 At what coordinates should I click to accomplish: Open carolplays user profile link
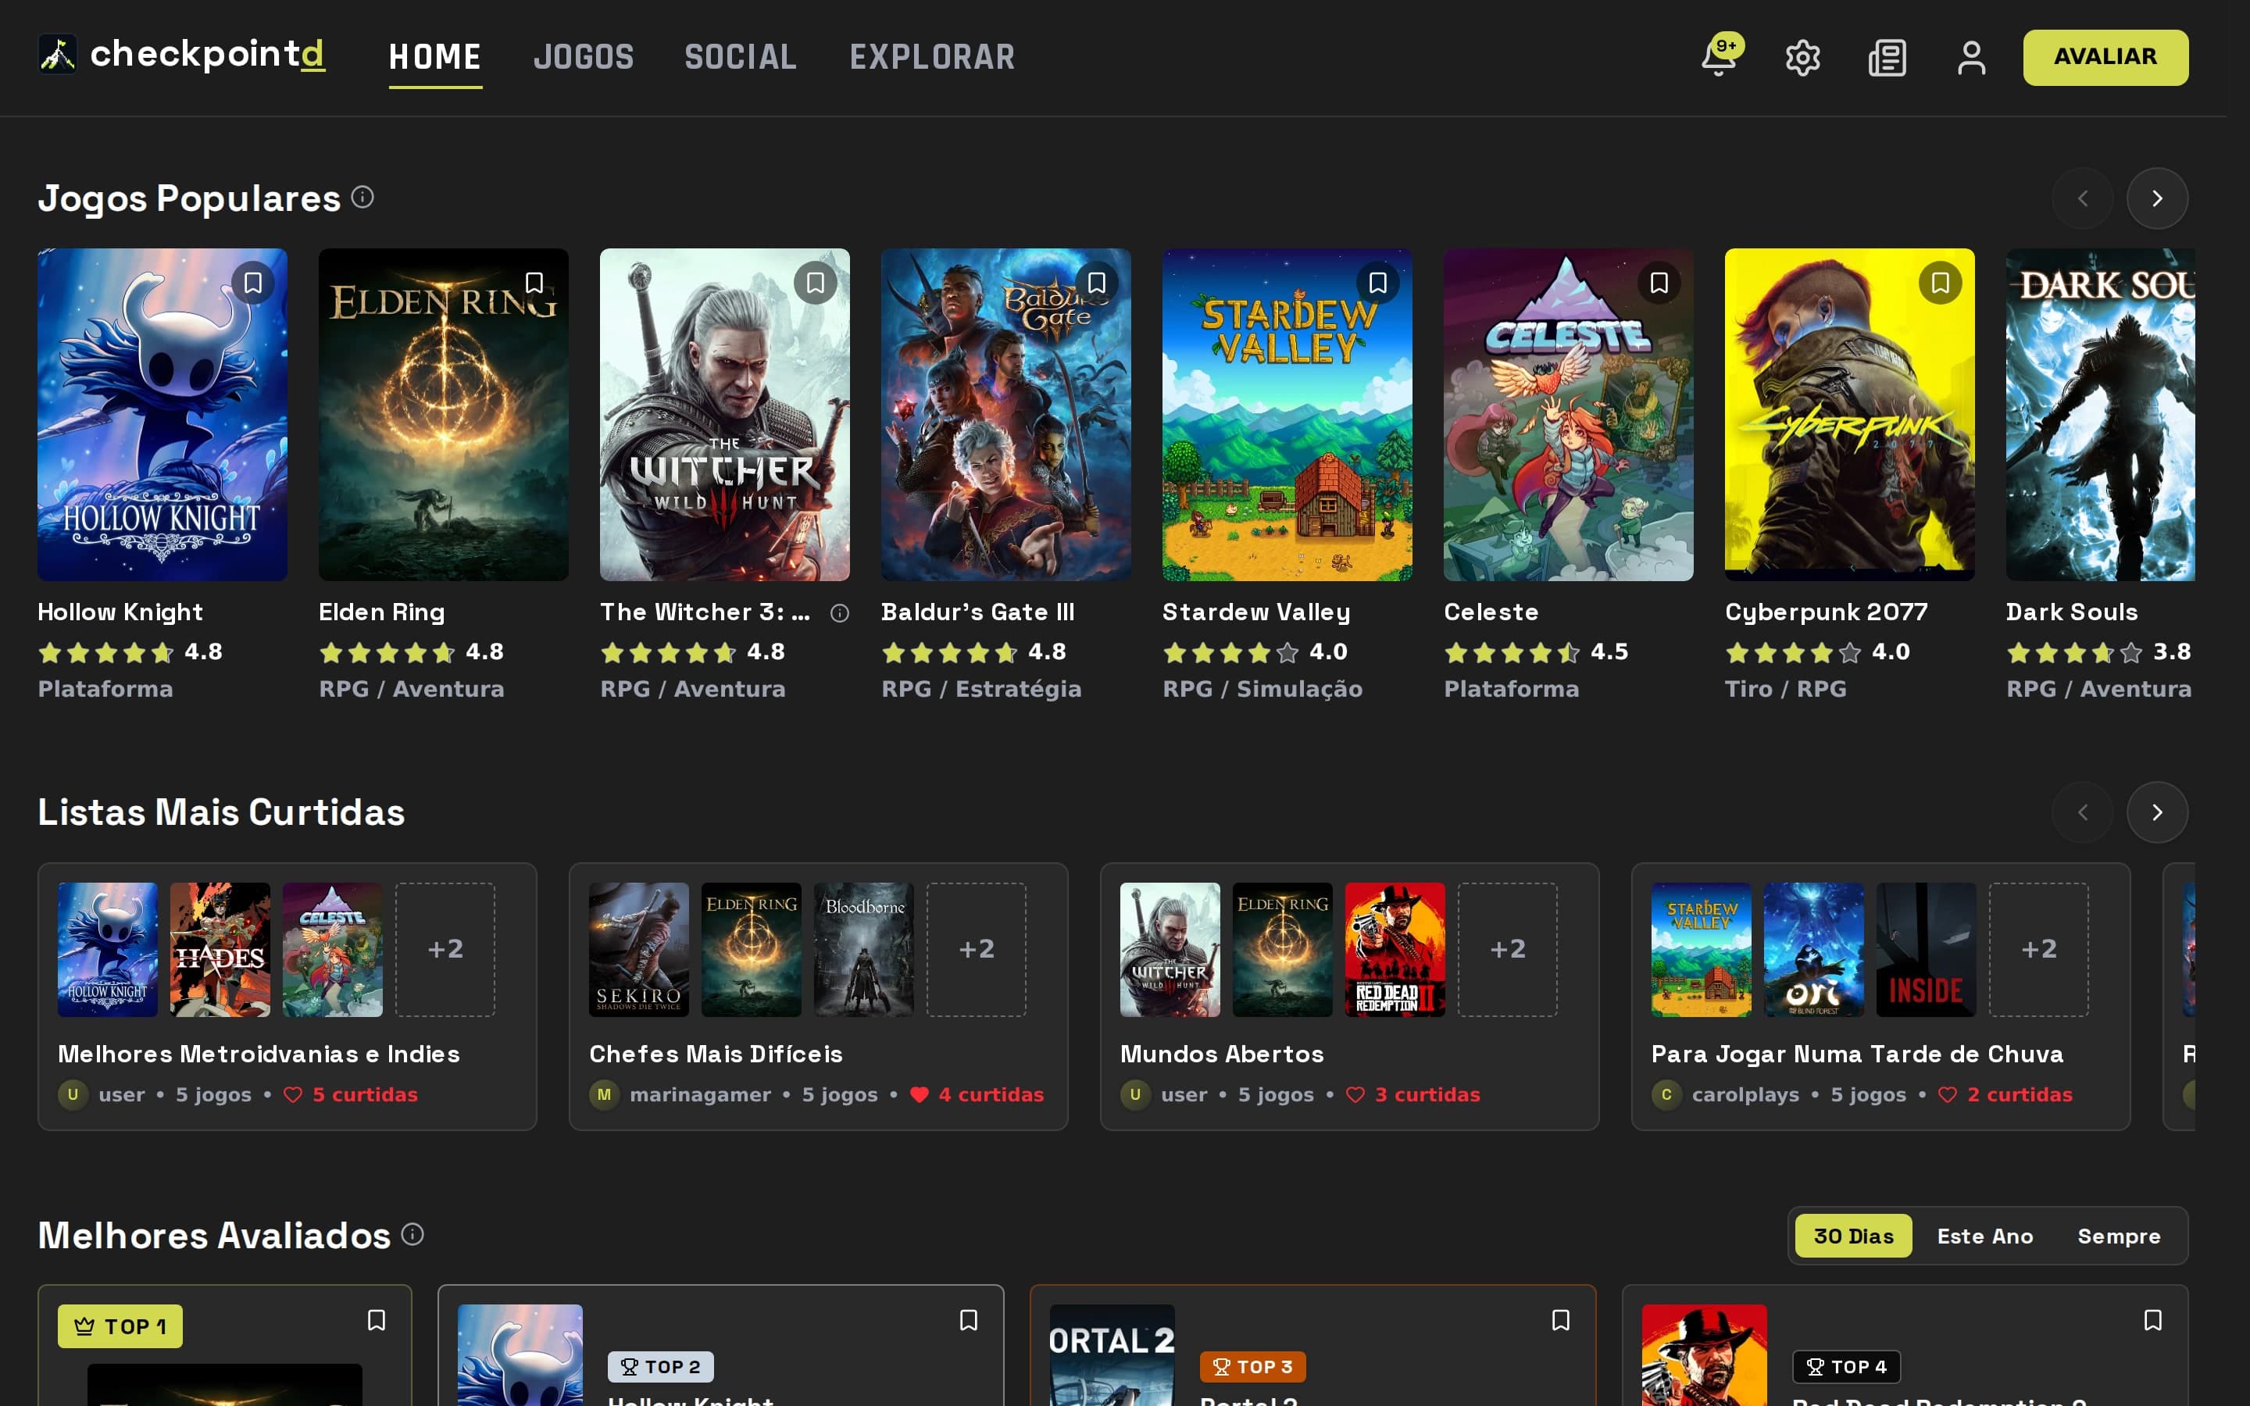pos(1745,1094)
